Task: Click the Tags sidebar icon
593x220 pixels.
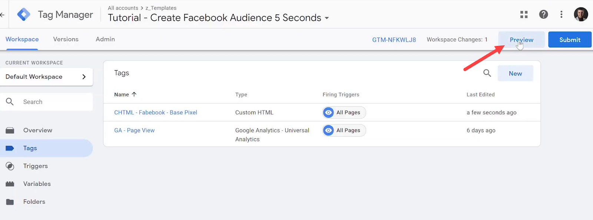Action: 10,148
